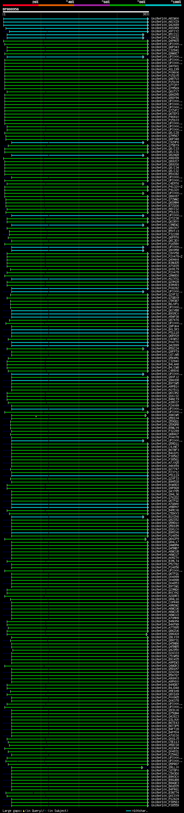Screen dimensions: 184x813
Task: Select the label UniRef100_Q42899
Action: pos(165,345)
